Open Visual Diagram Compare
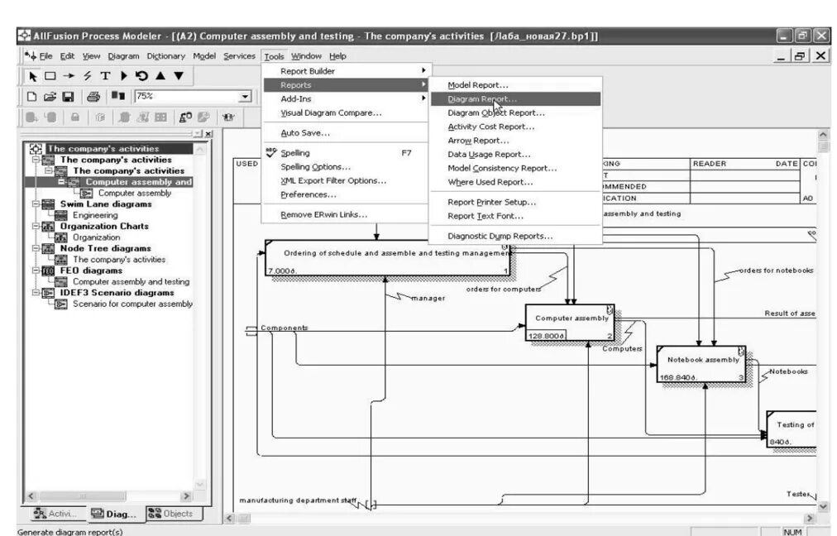837x536 pixels. 347,112
